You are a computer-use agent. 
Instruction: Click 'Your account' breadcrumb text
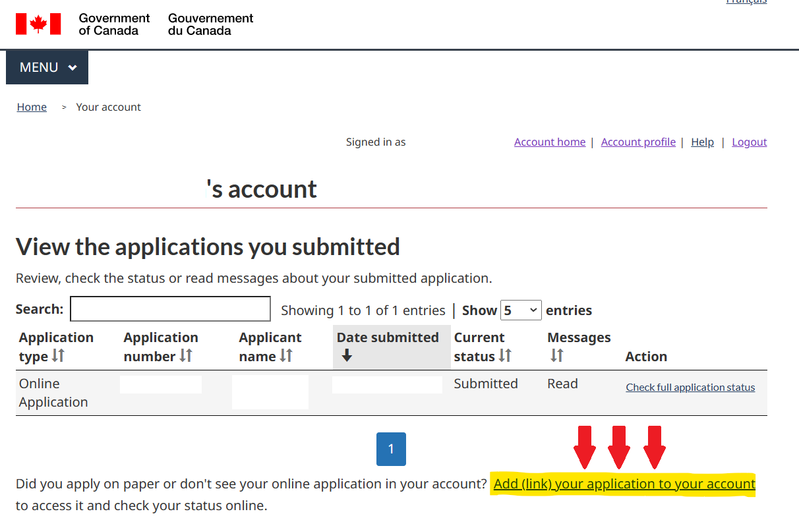tap(109, 107)
